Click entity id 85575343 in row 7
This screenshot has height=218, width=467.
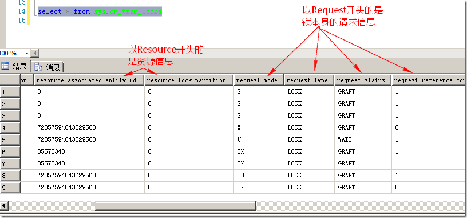(89, 164)
